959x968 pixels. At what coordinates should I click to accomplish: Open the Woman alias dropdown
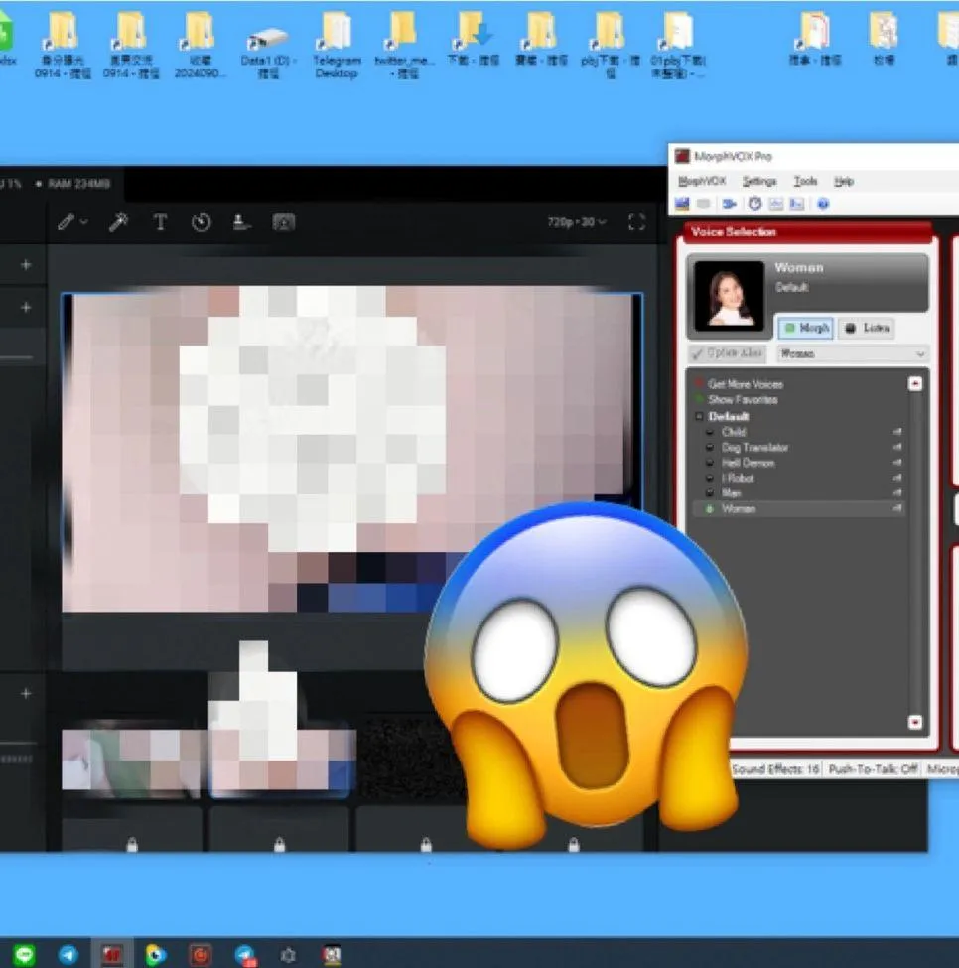[x=852, y=353]
